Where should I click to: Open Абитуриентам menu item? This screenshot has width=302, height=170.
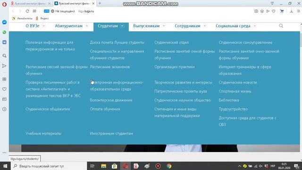(68, 26)
